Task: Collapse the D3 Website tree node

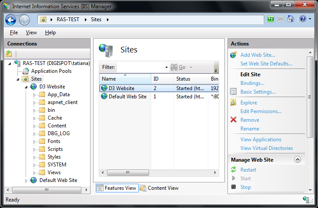Action: coord(26,87)
